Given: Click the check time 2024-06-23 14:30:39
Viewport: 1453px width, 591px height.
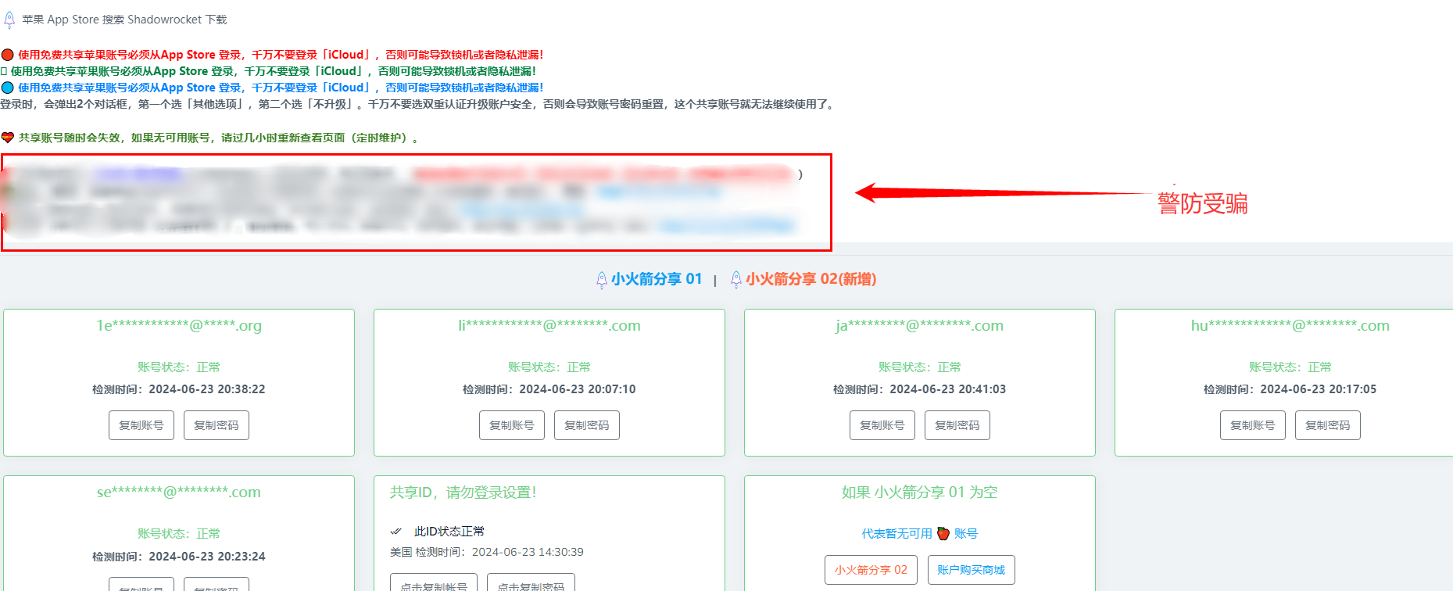Looking at the screenshot, I should pos(528,552).
